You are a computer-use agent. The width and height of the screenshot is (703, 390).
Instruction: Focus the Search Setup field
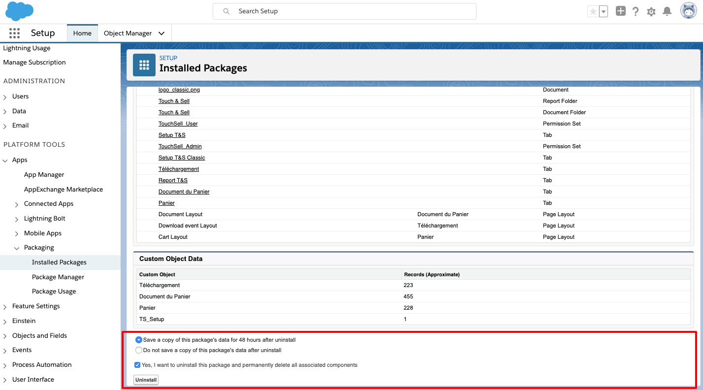click(345, 11)
